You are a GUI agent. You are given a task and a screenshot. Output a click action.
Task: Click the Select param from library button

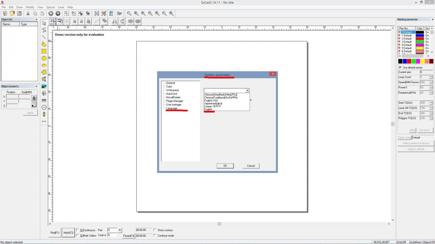pyautogui.click(x=416, y=143)
